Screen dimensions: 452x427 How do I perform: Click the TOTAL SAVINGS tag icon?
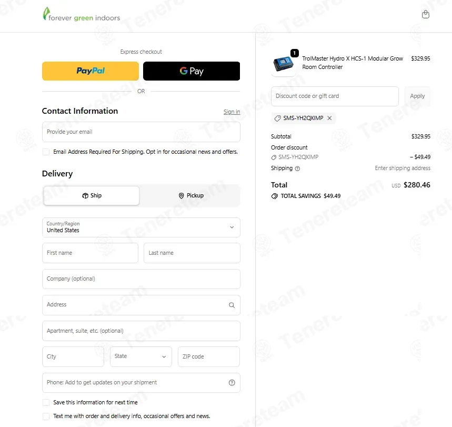[x=275, y=196]
